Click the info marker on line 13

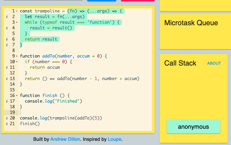pos(7,79)
